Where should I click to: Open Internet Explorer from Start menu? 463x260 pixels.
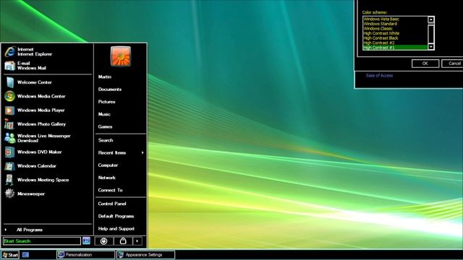(x=47, y=51)
